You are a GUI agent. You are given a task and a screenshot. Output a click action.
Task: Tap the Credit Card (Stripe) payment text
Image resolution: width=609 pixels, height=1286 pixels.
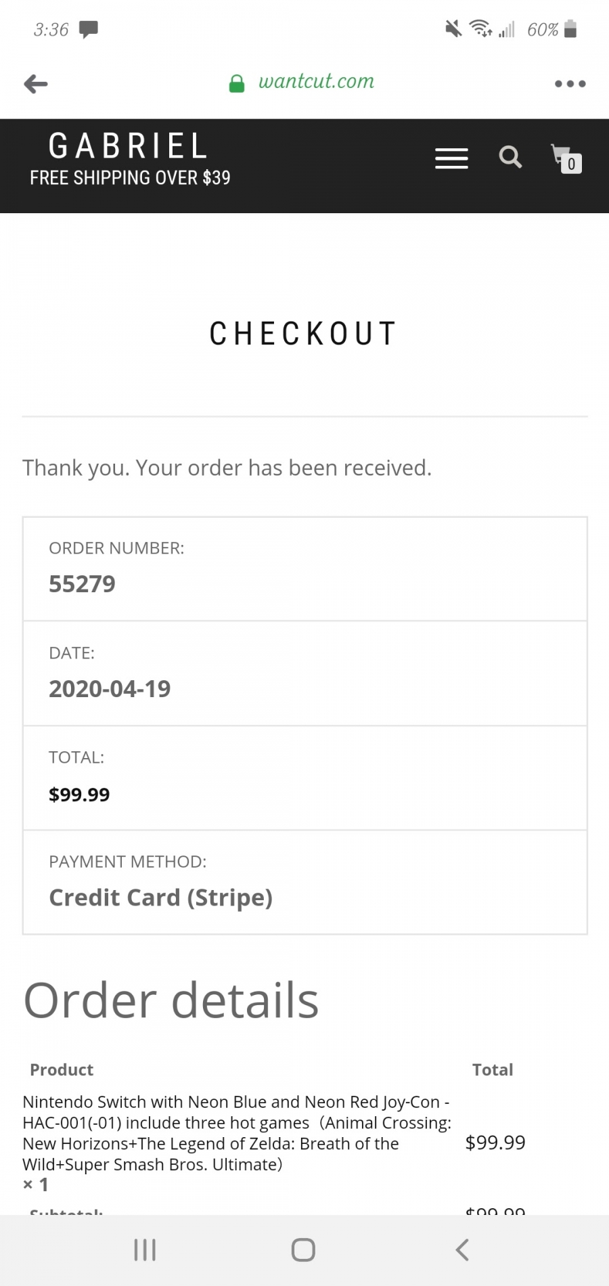click(160, 897)
